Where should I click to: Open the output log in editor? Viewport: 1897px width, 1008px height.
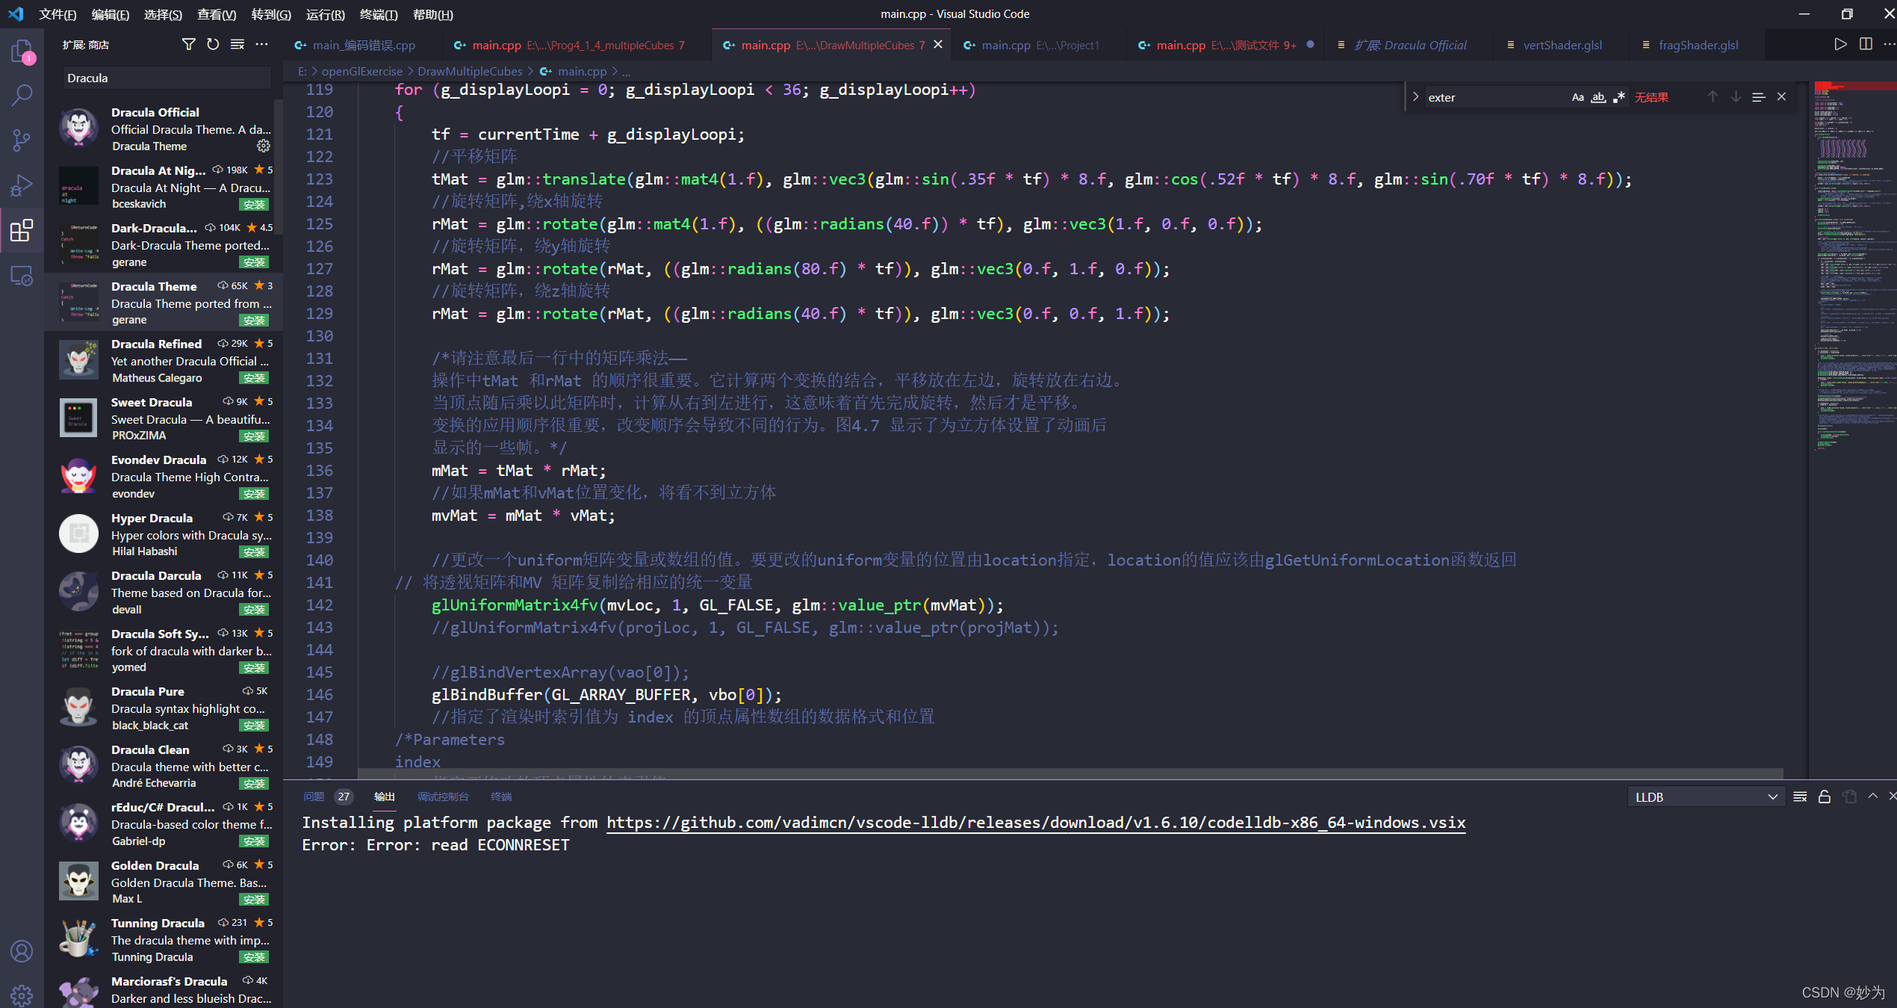point(1849,797)
